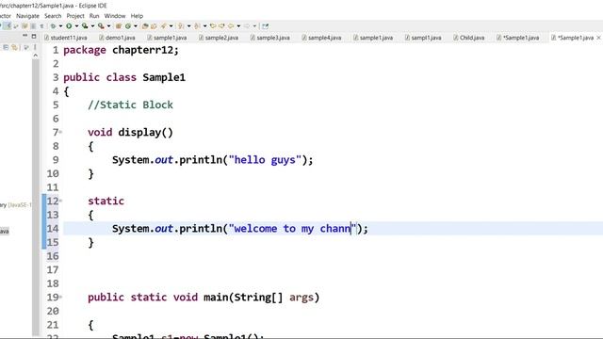Open the Project menu
Image resolution: width=603 pixels, height=339 pixels.
[75, 16]
